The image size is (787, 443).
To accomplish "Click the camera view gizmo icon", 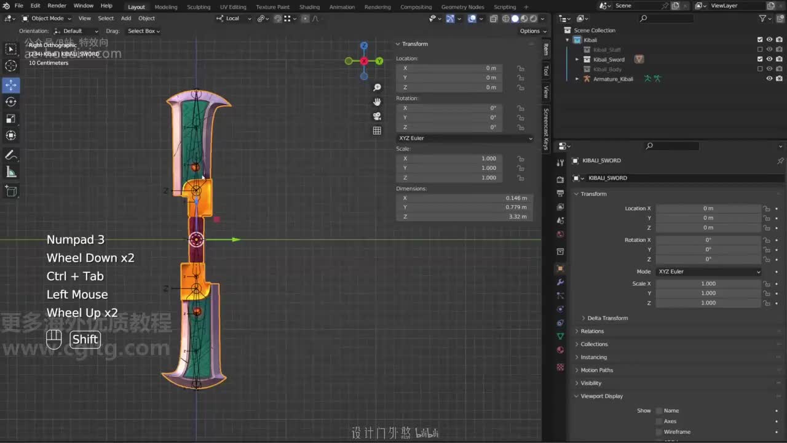I will [377, 116].
